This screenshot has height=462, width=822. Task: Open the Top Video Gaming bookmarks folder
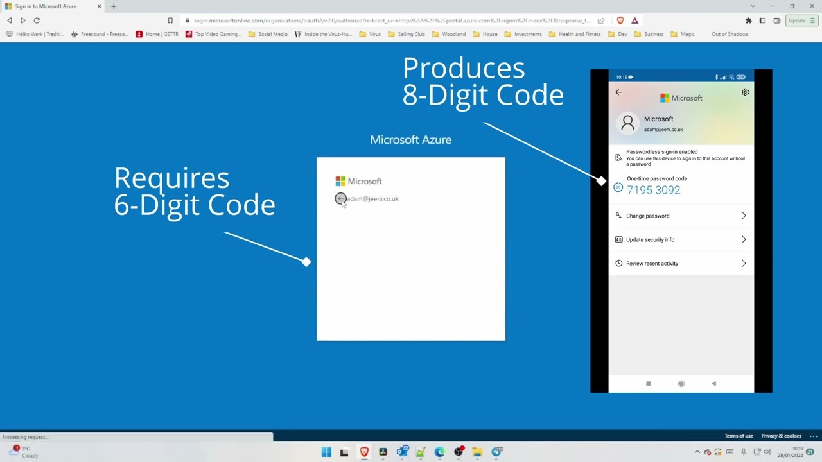(x=213, y=34)
